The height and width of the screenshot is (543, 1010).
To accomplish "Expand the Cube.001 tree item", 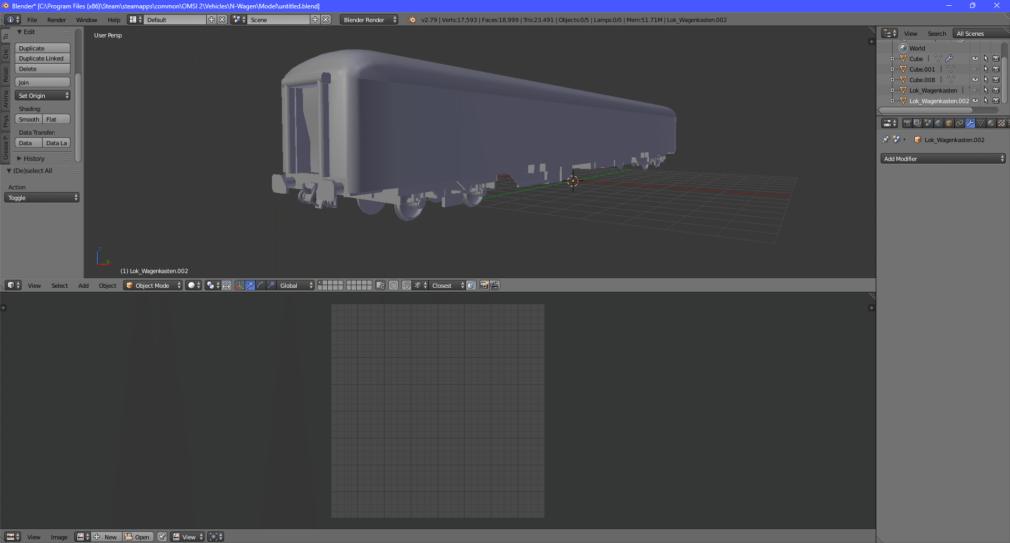I will (x=892, y=69).
